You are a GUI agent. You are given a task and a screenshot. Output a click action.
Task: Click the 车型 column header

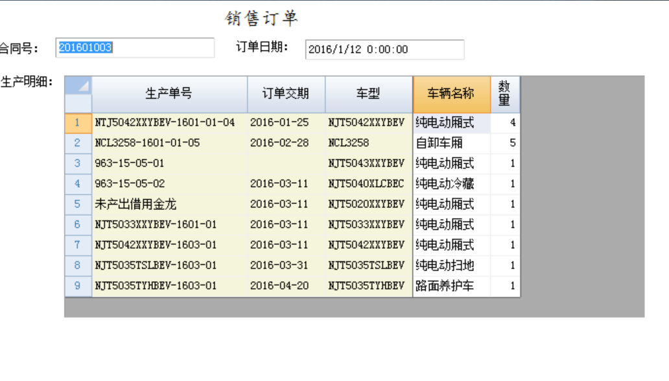369,95
